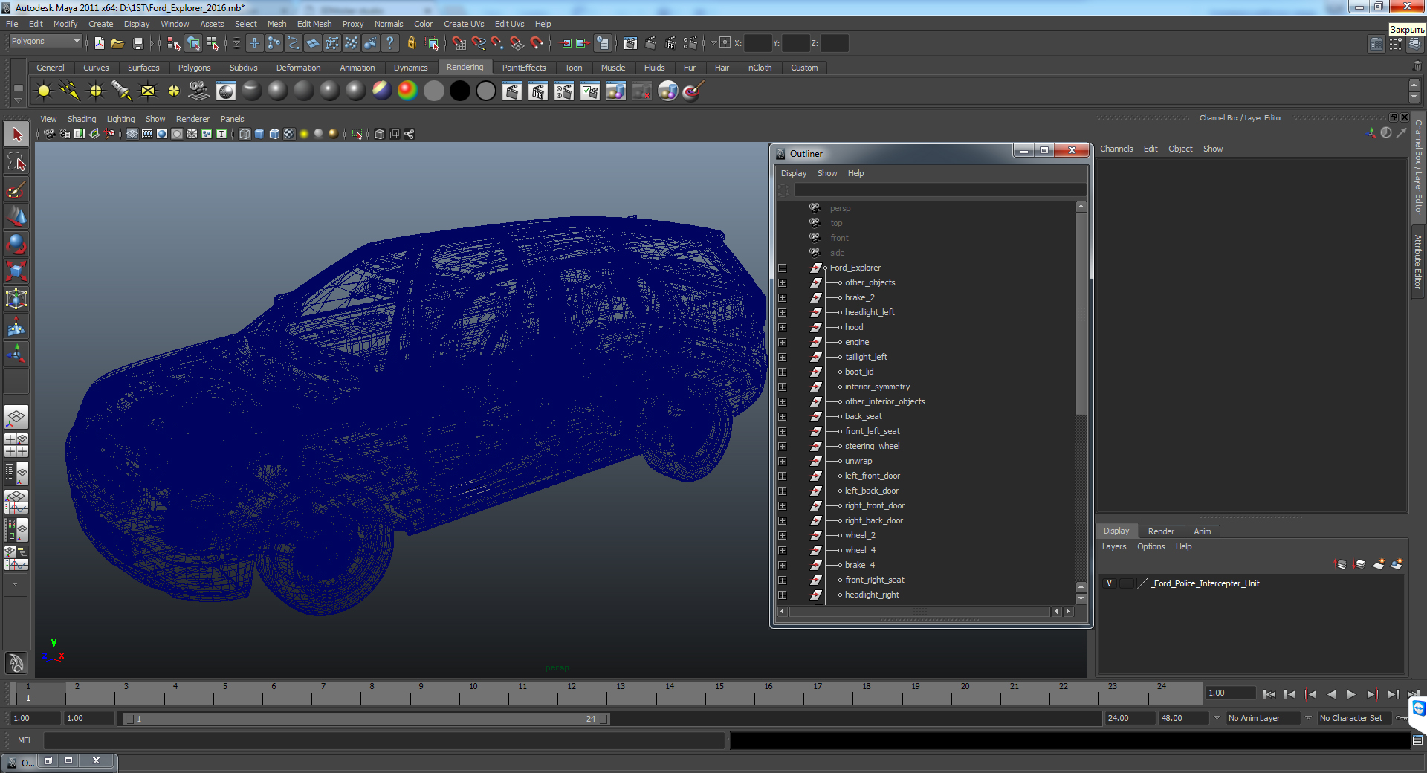Screen dimensions: 1427x773
Task: Enable snap to curves magnet
Action: click(x=479, y=43)
